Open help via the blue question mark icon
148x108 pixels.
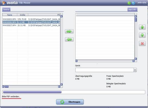click(x=133, y=3)
